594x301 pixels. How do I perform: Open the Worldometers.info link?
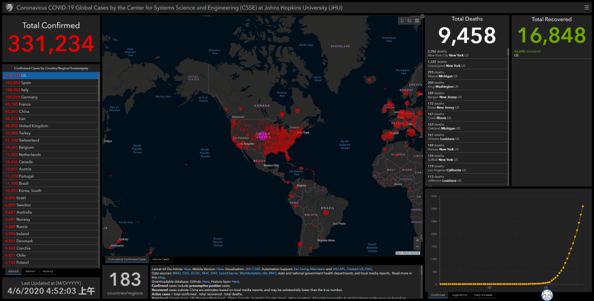(254, 273)
